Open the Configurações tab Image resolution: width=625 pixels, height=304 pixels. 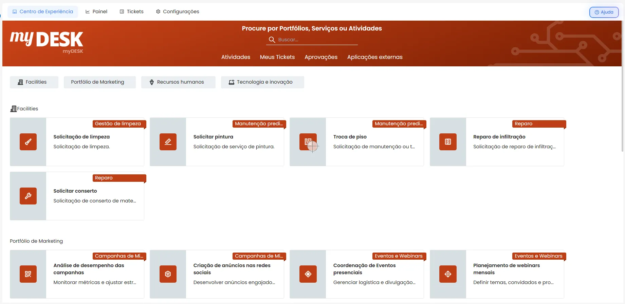click(x=178, y=12)
